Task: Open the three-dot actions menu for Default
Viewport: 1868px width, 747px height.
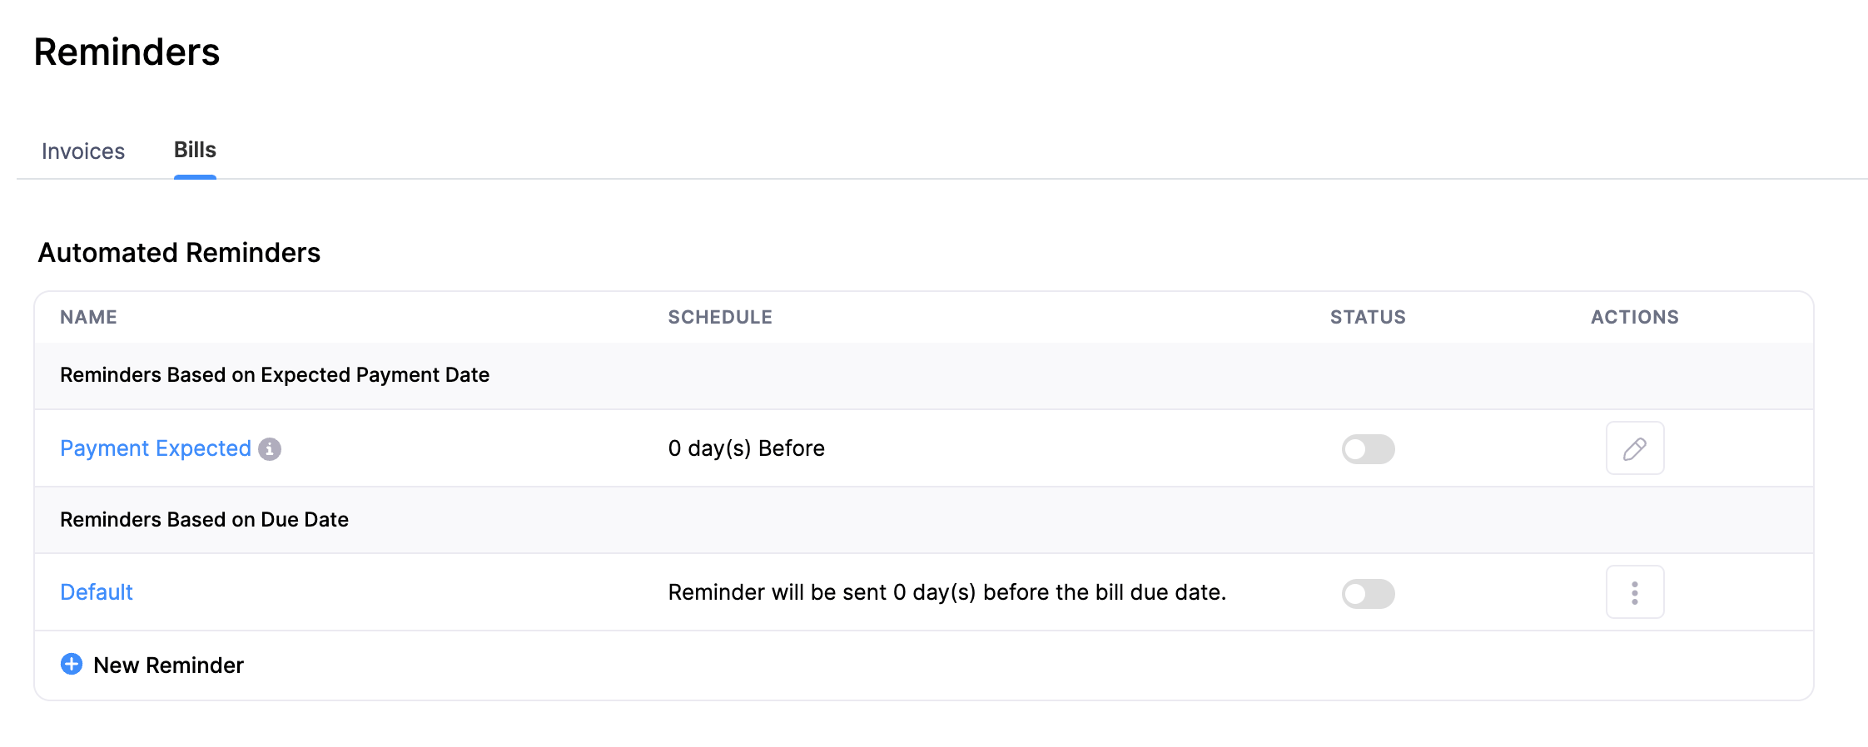Action: click(1634, 591)
